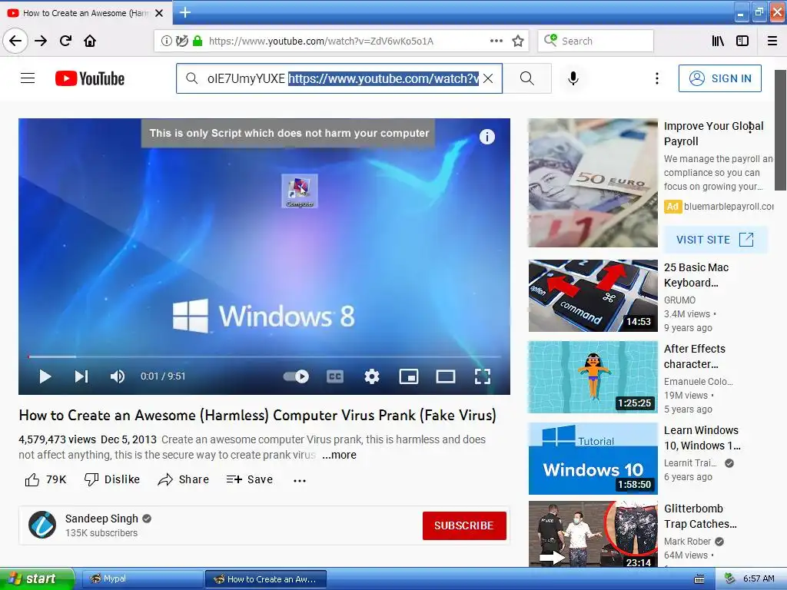Click the green padlock security icon
Viewport: 787px width, 590px height.
[198, 41]
